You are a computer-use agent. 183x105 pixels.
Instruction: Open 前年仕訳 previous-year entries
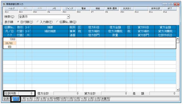155,9
